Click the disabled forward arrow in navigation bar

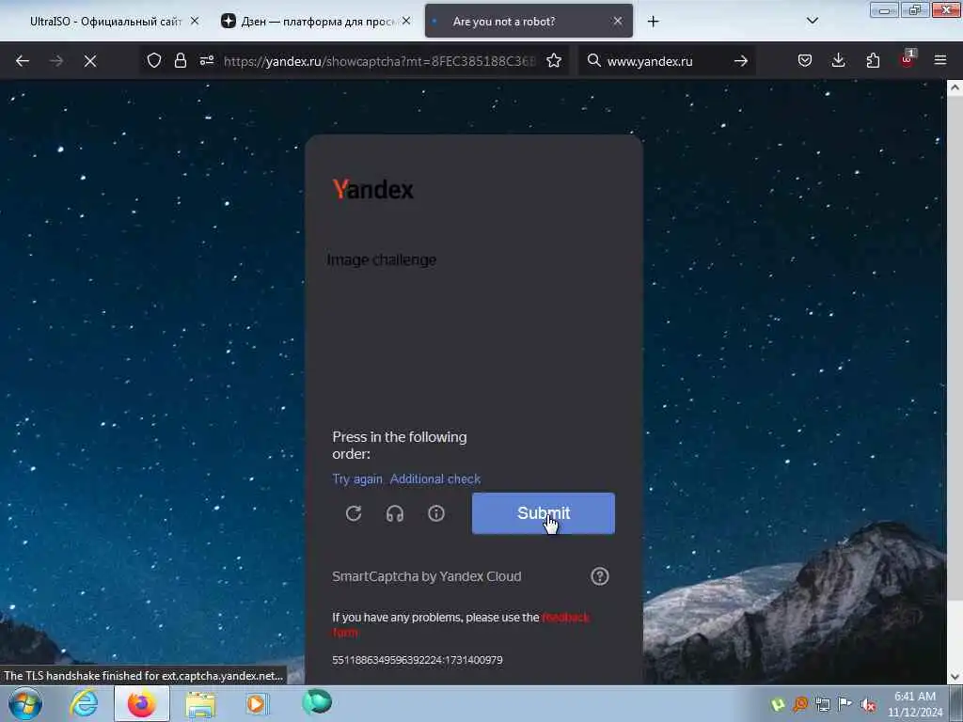[x=56, y=61]
